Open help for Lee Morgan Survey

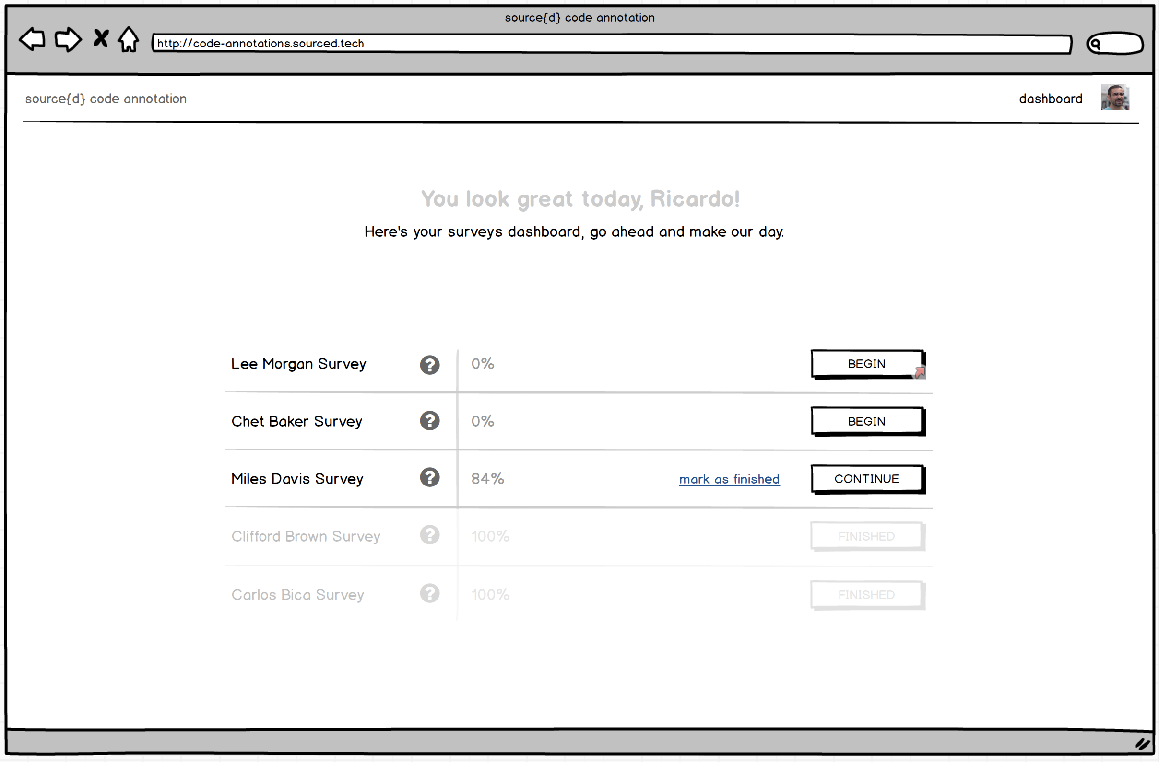429,364
